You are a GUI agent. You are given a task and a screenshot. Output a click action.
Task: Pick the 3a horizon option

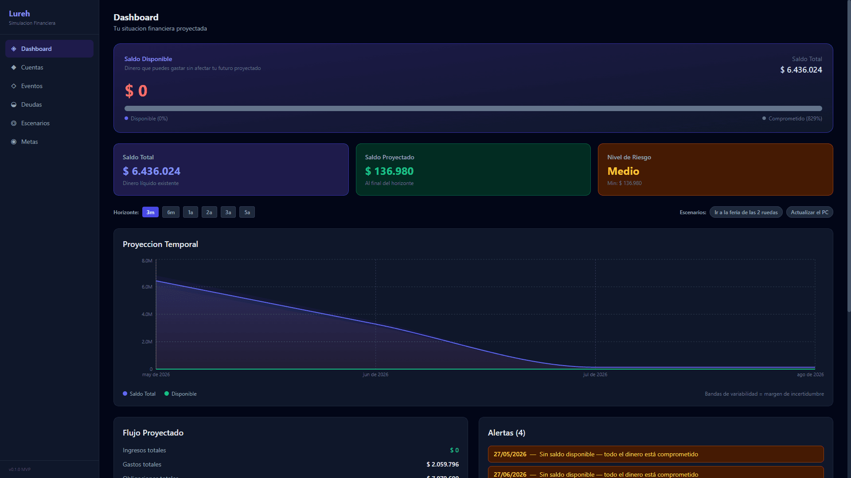pos(228,212)
